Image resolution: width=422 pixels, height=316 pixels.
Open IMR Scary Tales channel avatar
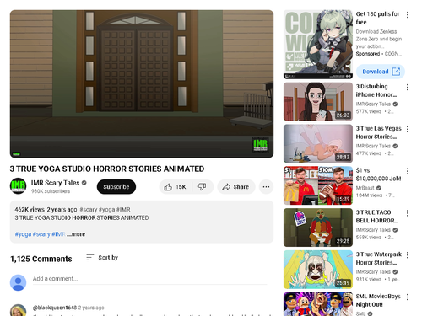pyautogui.click(x=18, y=186)
